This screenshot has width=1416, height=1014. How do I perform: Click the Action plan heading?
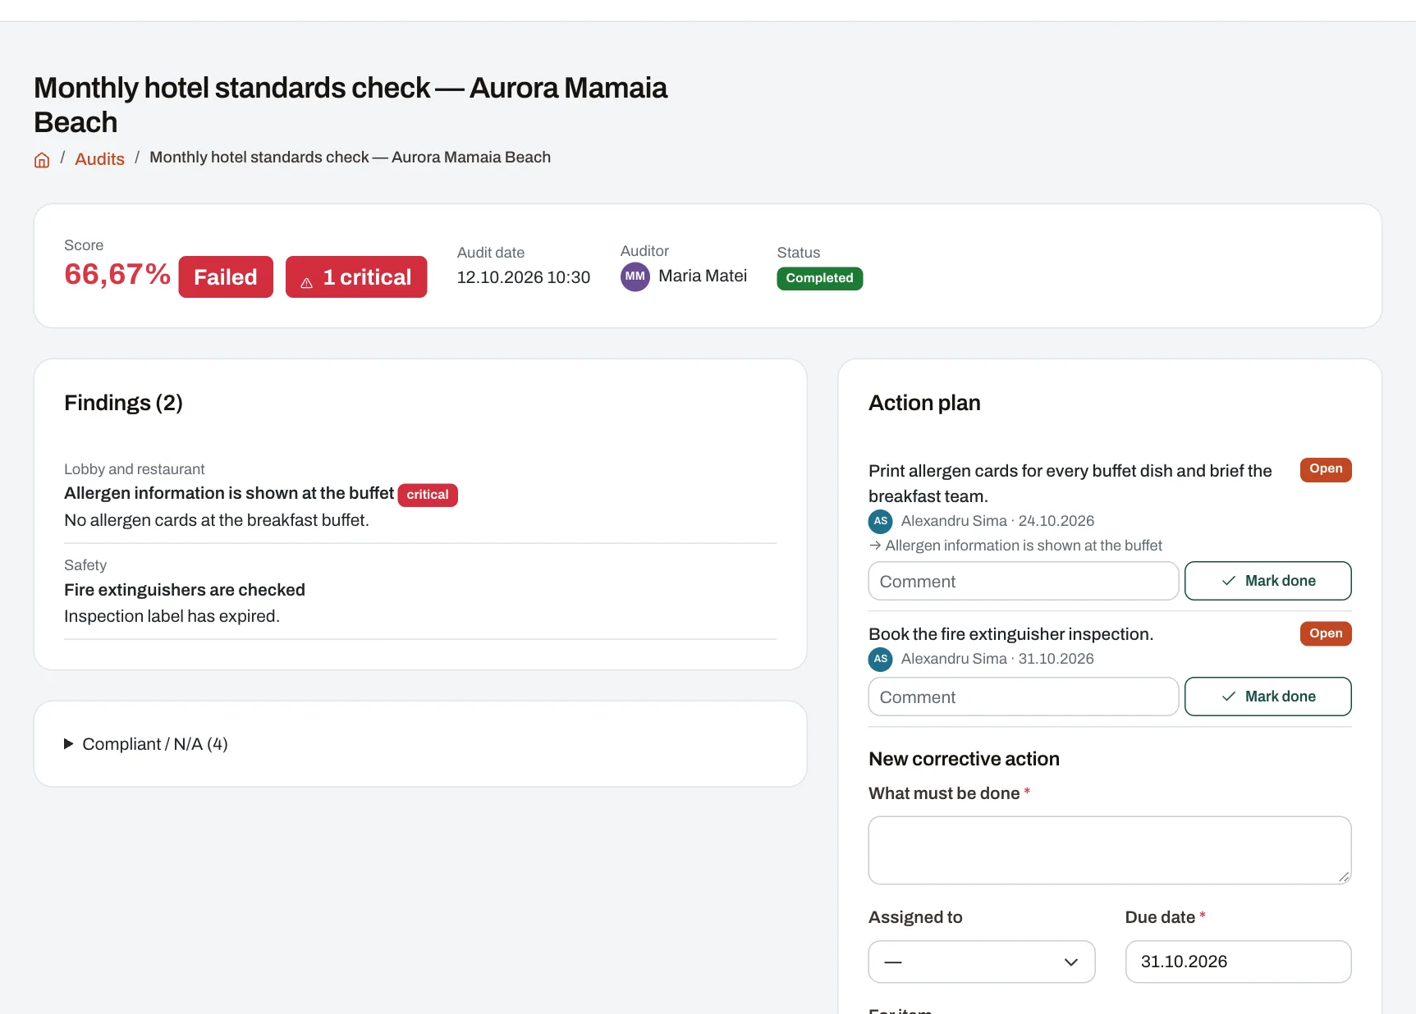pos(924,403)
